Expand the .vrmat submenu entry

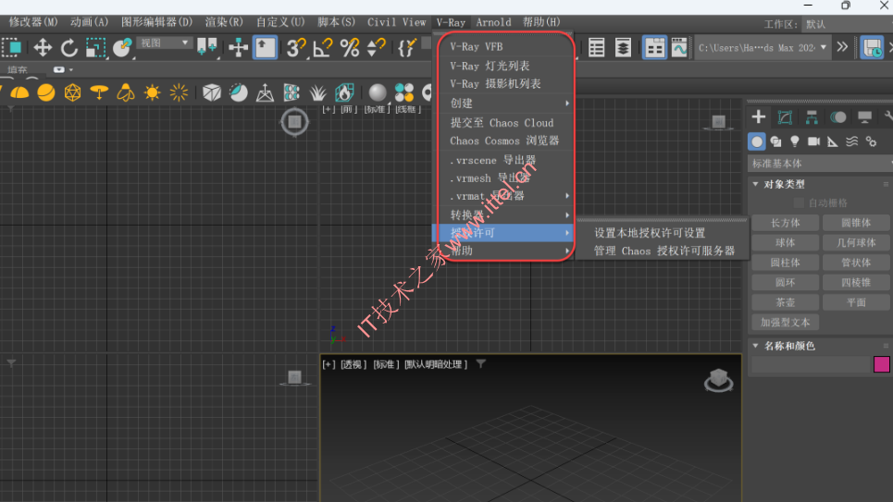pyautogui.click(x=505, y=196)
